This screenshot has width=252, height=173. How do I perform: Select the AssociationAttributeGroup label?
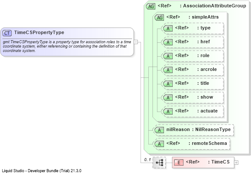(x=215, y=6)
